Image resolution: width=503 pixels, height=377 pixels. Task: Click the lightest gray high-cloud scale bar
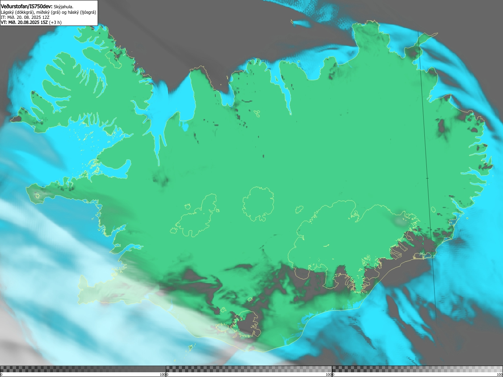pyautogui.click(x=417, y=369)
